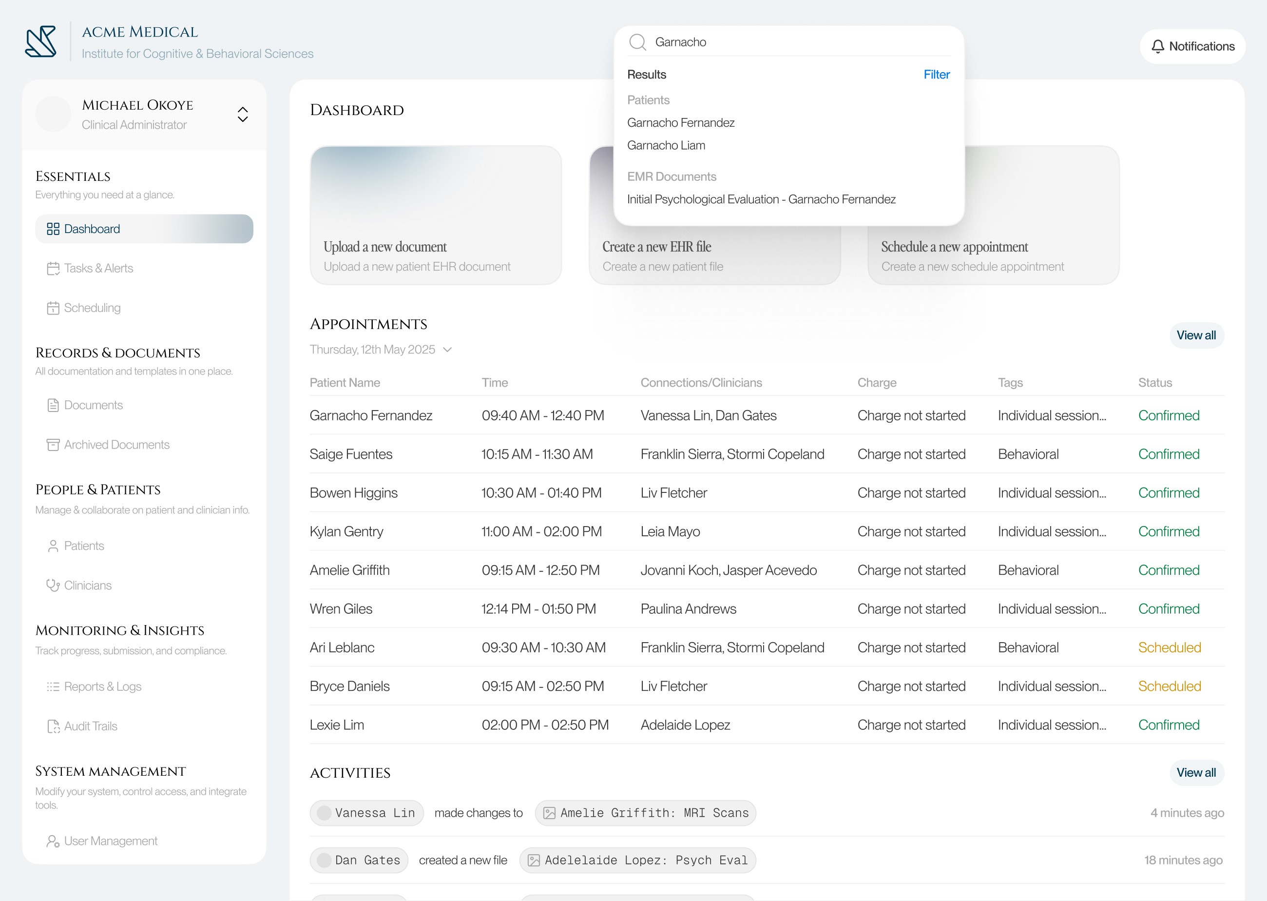Open Tasks & Alerts calendar icon
The image size is (1267, 901).
(53, 269)
